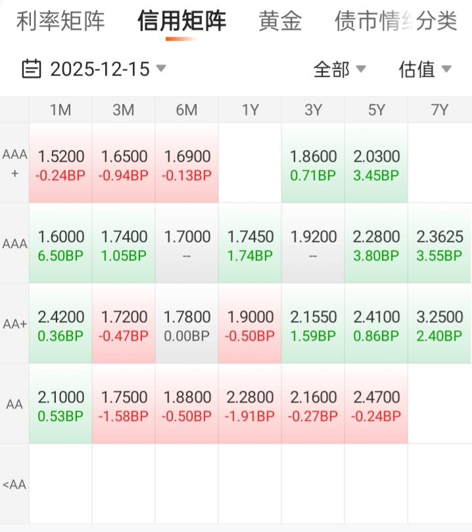The width and height of the screenshot is (472, 532).
Task: Open the AA+ 6M cell showing 1.7800
Action: [187, 325]
